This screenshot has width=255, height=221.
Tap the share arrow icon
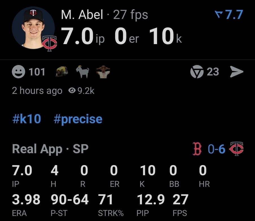[237, 71]
